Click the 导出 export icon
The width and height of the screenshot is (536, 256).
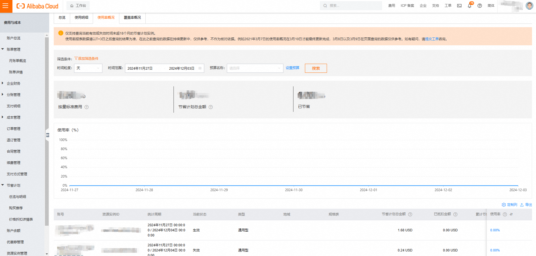point(522,205)
